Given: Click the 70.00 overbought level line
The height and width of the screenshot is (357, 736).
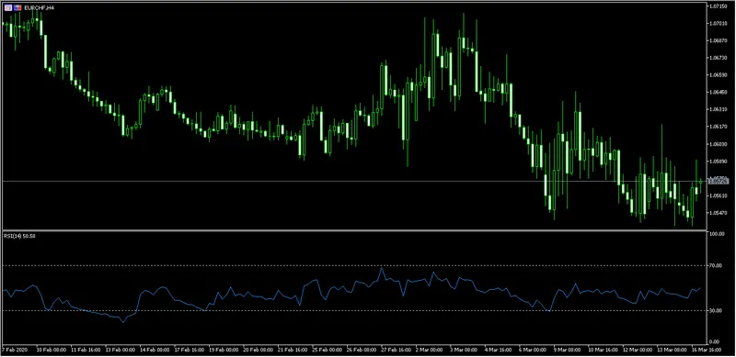Looking at the screenshot, I should point(354,265).
